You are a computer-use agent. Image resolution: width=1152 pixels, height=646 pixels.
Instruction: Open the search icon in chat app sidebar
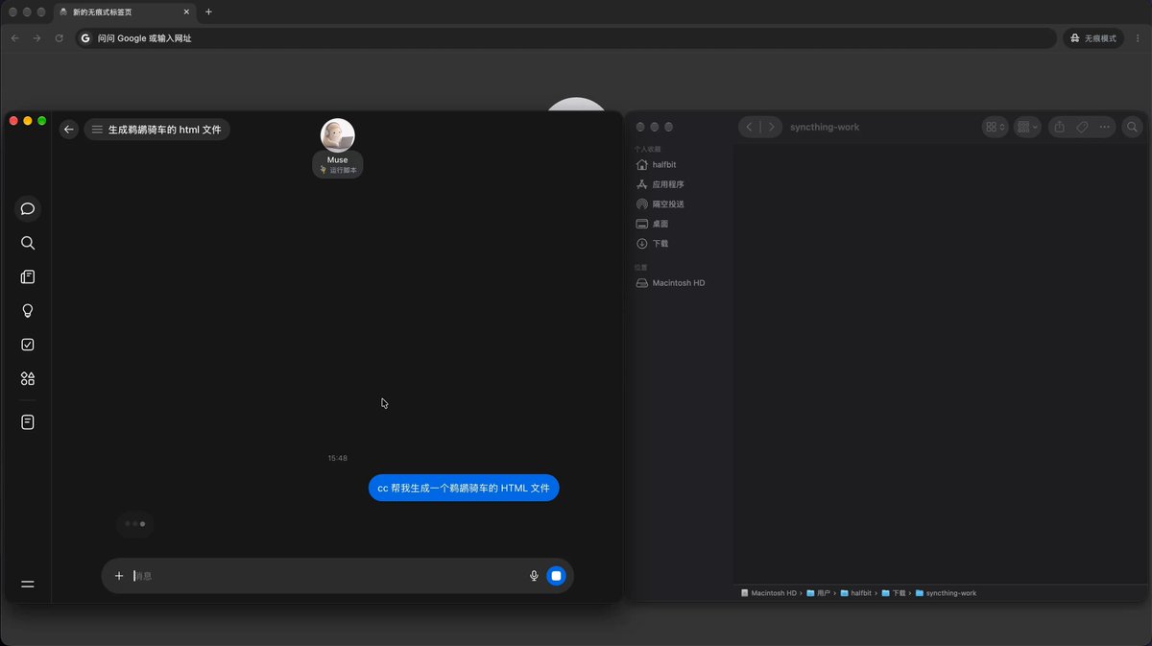(x=28, y=243)
